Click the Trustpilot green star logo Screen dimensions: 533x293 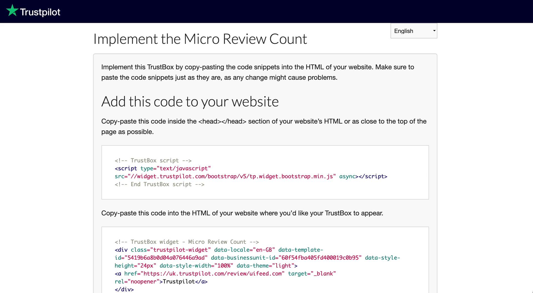pos(12,11)
